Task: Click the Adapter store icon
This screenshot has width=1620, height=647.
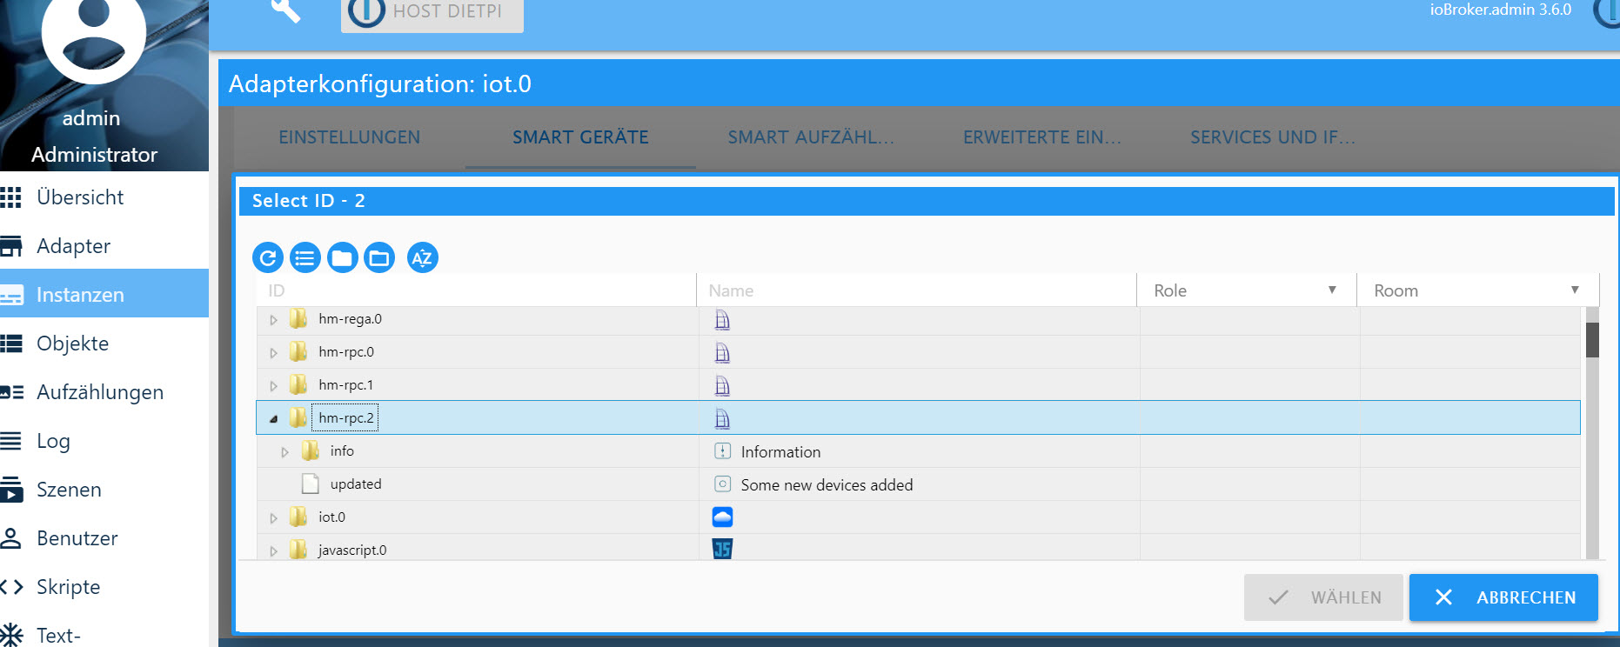Action: (x=11, y=246)
